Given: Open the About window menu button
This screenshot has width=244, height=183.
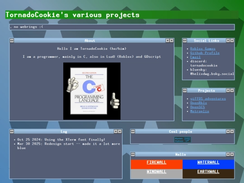Looking at the screenshot, I should [12, 41].
